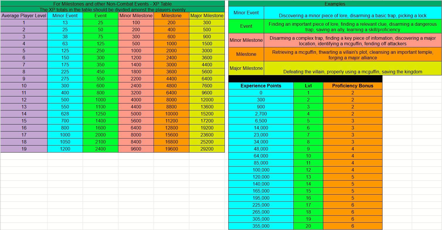This screenshot has width=442, height=230.
Task: Click the Major Milestone cell showing 23600
Action: (207, 135)
